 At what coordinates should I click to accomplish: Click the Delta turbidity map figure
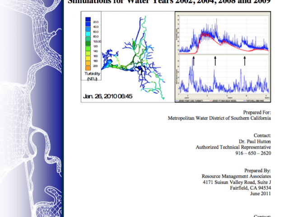click(x=128, y=57)
